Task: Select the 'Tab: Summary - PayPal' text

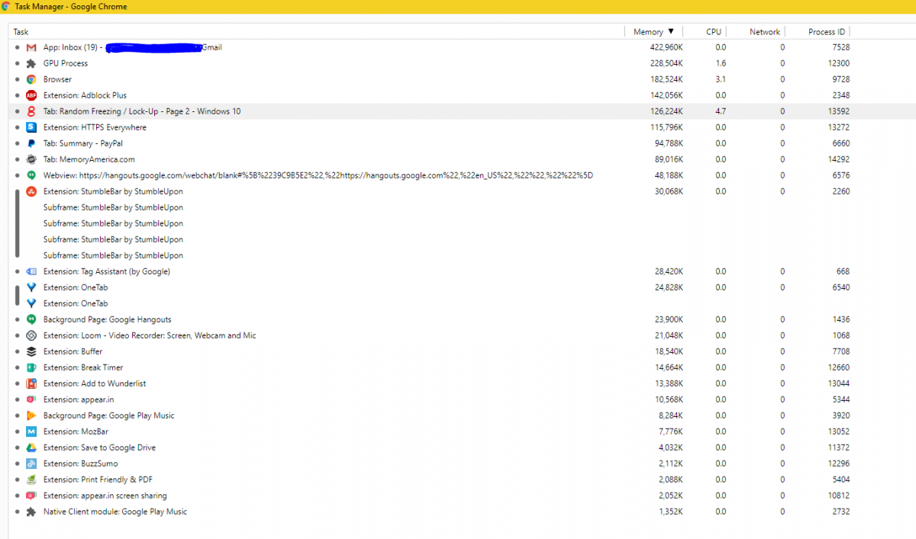Action: click(83, 143)
